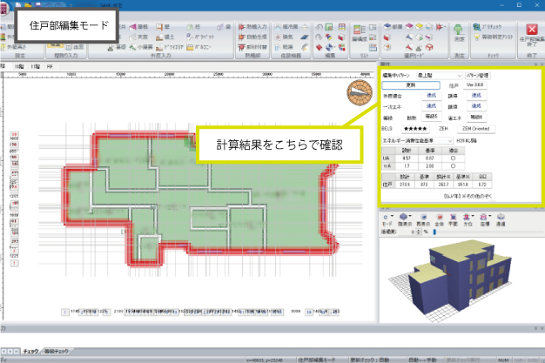The height and width of the screenshot is (363, 545).
Task: Switch to the チェック tab
Action: pyautogui.click(x=36, y=350)
